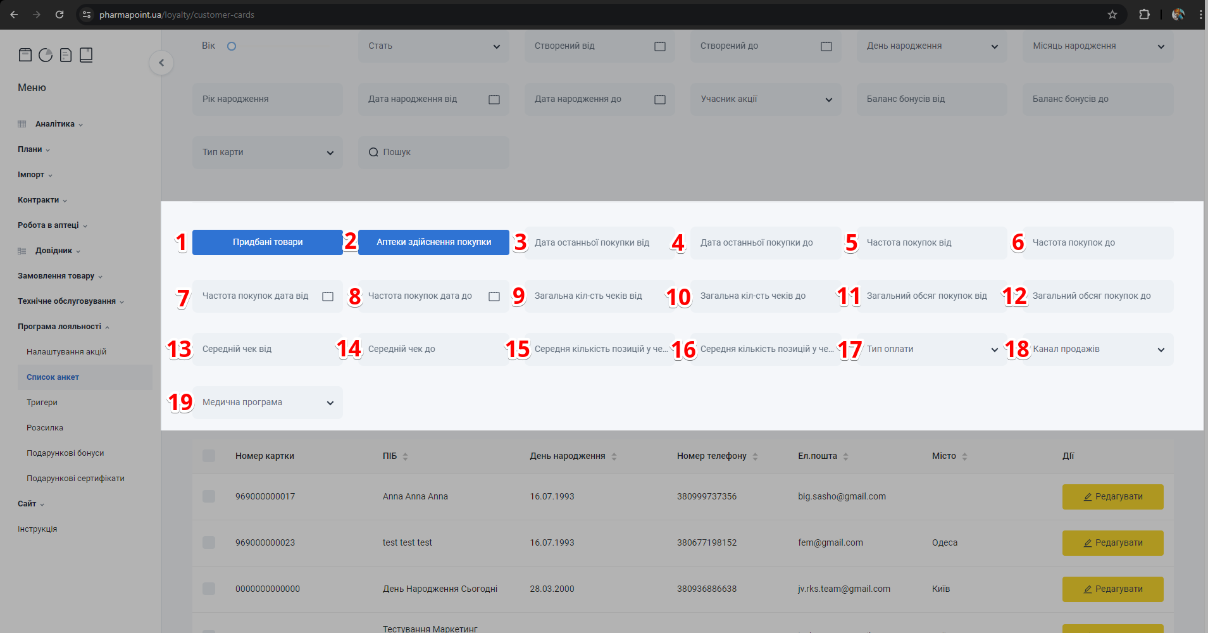1208x633 pixels.
Task: Open the bookmarked book icon in sidebar
Action: pyautogui.click(x=86, y=55)
